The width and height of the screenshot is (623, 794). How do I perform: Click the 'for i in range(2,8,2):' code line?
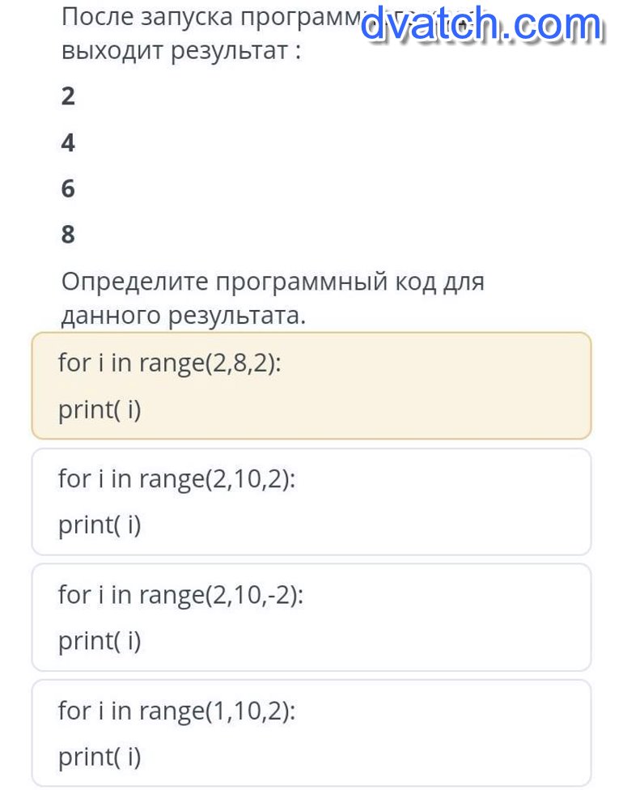pos(170,363)
